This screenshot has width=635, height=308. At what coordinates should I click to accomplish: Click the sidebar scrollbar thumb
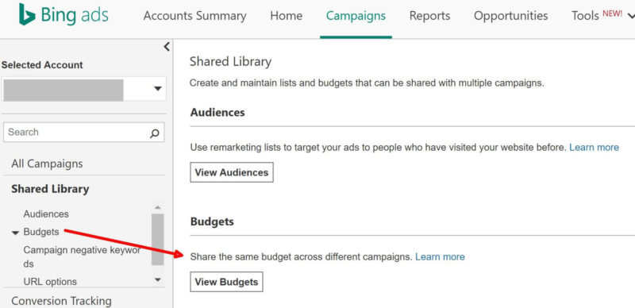click(157, 239)
